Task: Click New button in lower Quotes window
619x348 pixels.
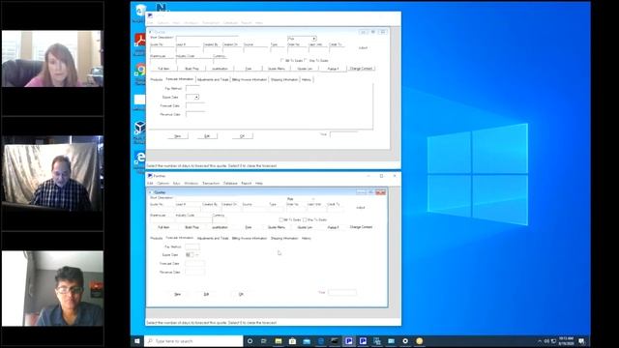Action: pos(178,294)
